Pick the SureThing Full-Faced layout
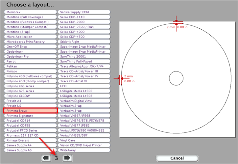 (x=84, y=61)
